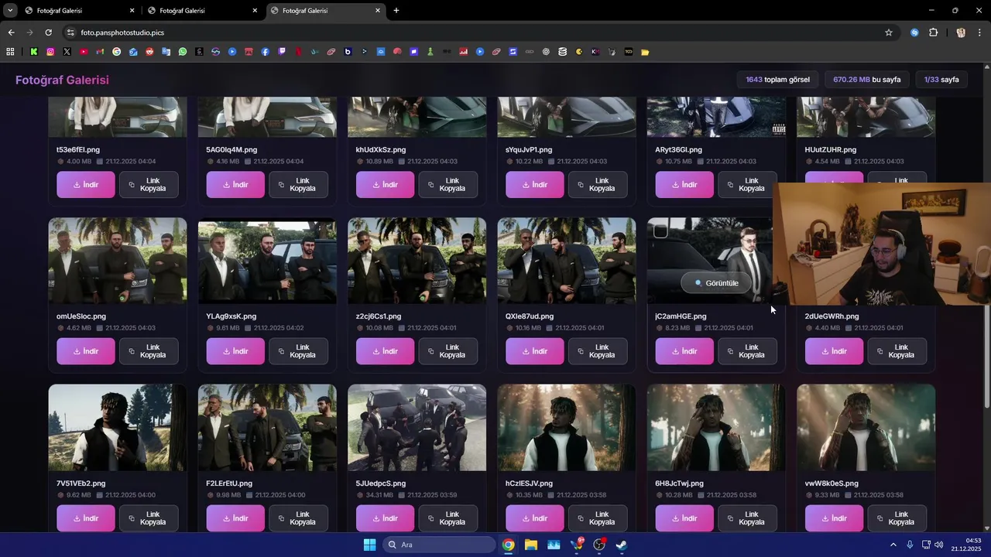Click the taskbar search box Ara
Viewport: 991px width, 557px height.
pyautogui.click(x=440, y=545)
